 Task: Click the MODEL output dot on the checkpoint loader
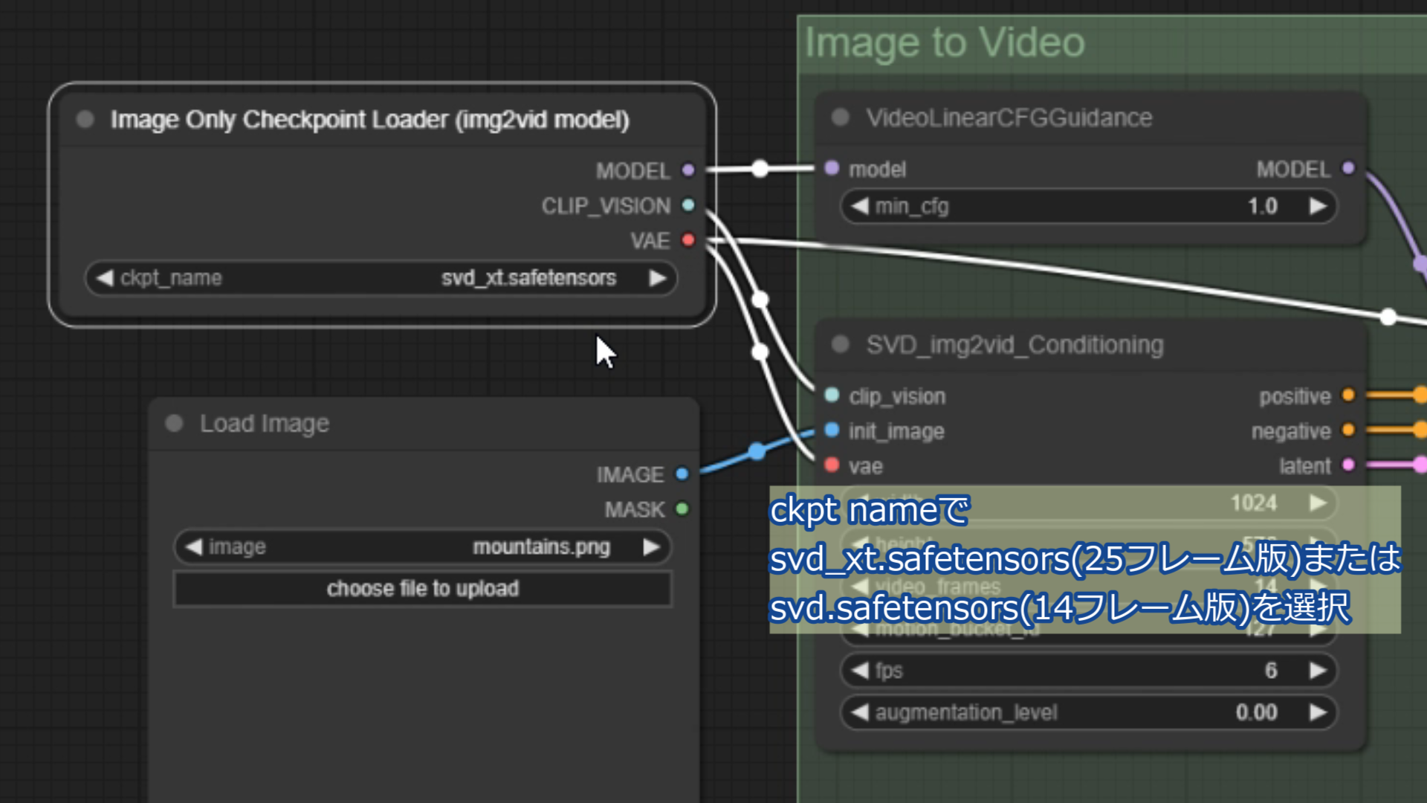(687, 170)
